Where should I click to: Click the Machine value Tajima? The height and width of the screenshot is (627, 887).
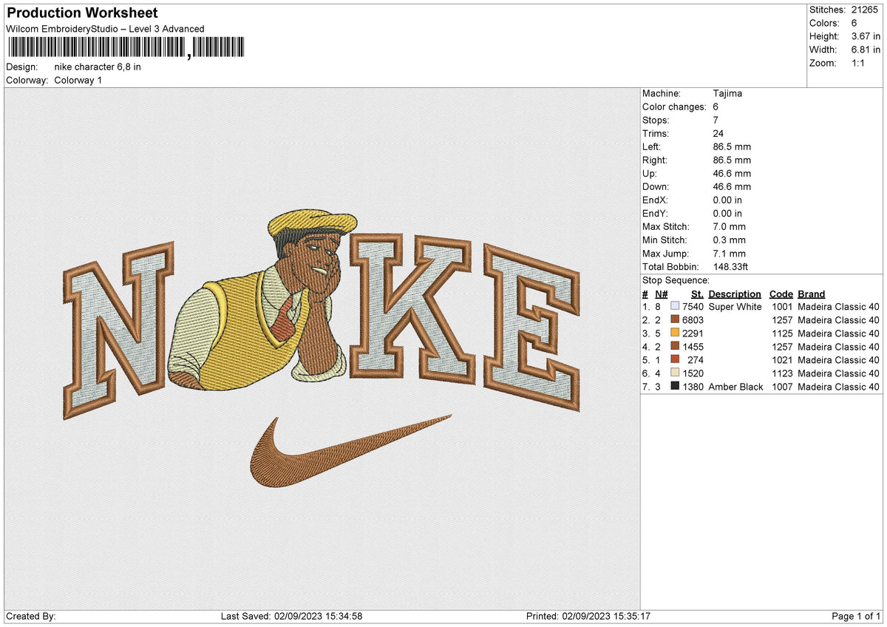point(727,93)
